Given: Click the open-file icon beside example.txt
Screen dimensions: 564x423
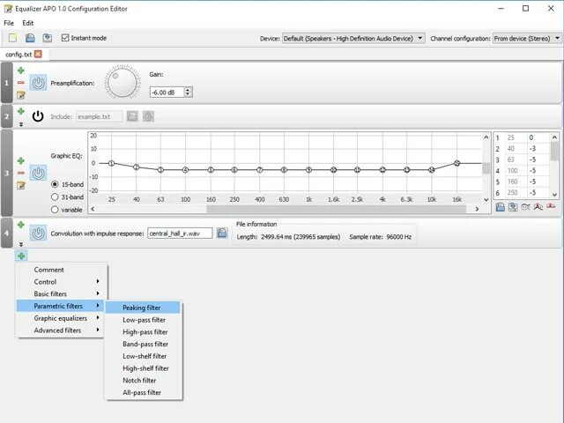Looking at the screenshot, I should click(132, 116).
